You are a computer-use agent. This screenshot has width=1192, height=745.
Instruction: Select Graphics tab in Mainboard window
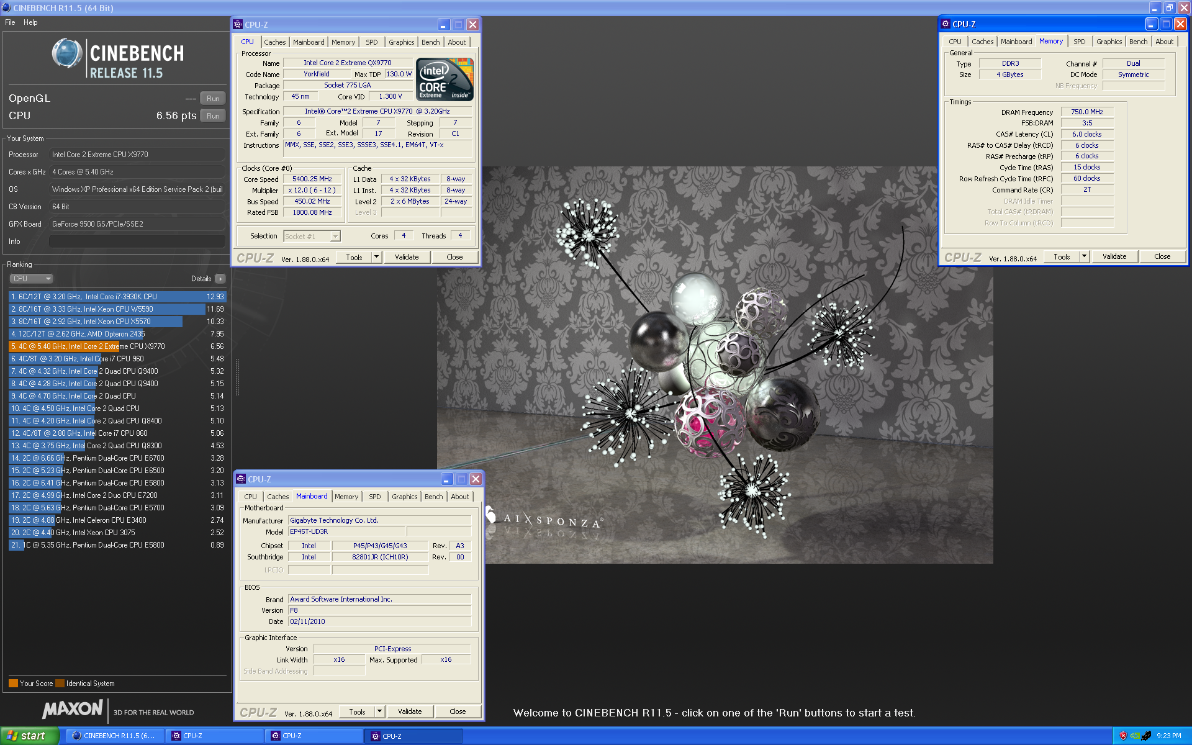tap(405, 497)
